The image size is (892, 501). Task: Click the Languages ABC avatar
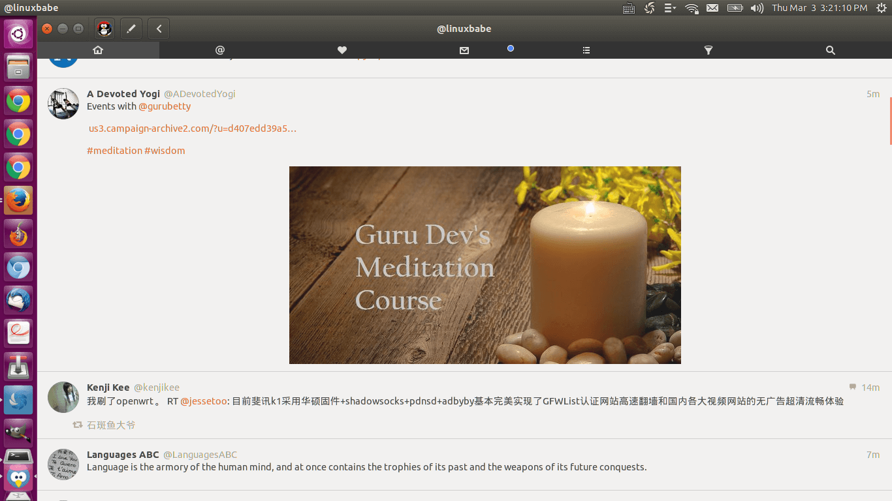tap(63, 464)
